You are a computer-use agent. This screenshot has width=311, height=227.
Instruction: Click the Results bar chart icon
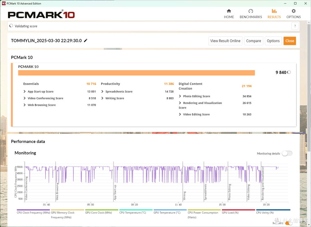pyautogui.click(x=274, y=11)
